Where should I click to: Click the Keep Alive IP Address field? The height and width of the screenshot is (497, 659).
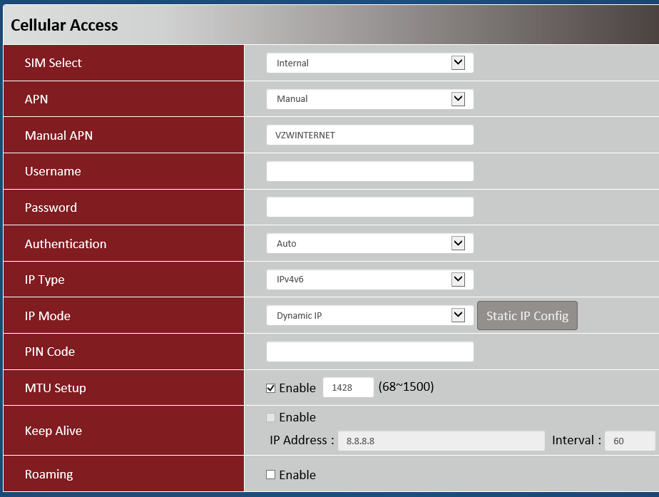(441, 441)
